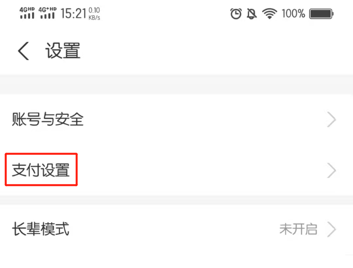Expand 长辈模式 via its right chevron
Viewport: 353px width, 268px height.
click(x=332, y=229)
